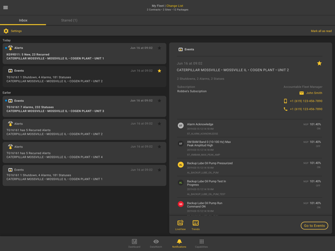
Task: Open XM BAM Band 0 Max Peak Amplitud High
Action: point(249,148)
